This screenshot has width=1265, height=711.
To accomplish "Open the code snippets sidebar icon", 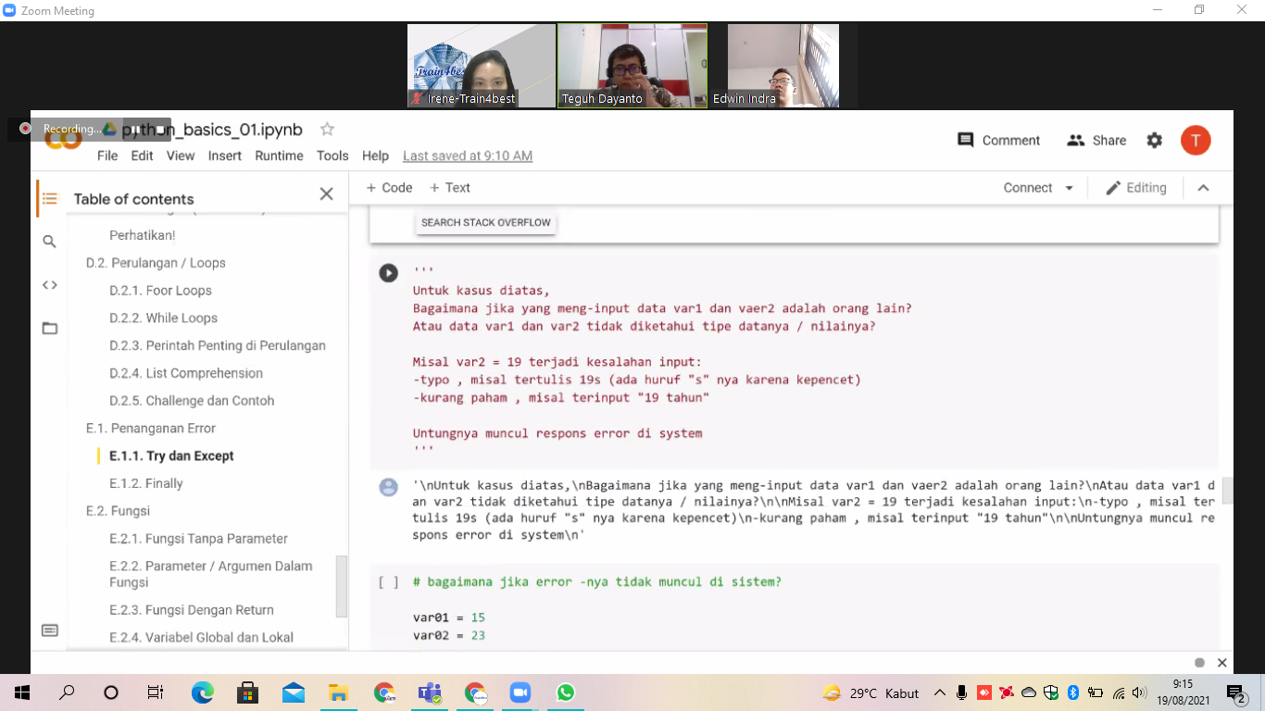I will click(x=50, y=285).
